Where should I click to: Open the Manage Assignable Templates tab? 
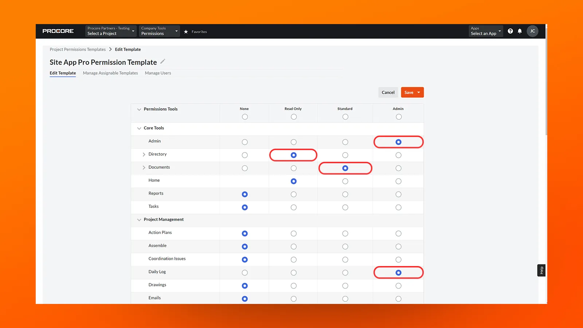110,73
